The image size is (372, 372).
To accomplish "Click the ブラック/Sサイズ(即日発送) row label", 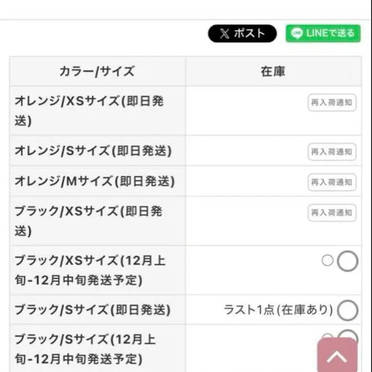I will (93, 310).
